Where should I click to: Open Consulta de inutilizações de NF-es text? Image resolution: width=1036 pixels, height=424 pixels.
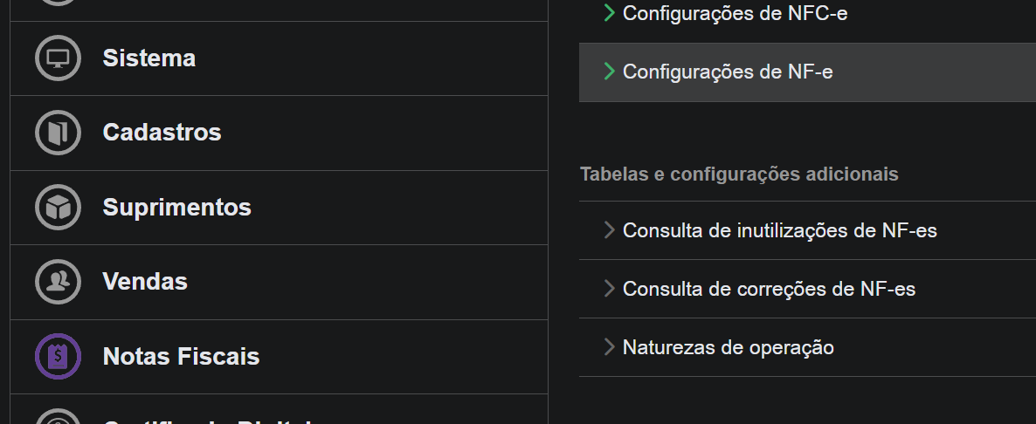780,231
